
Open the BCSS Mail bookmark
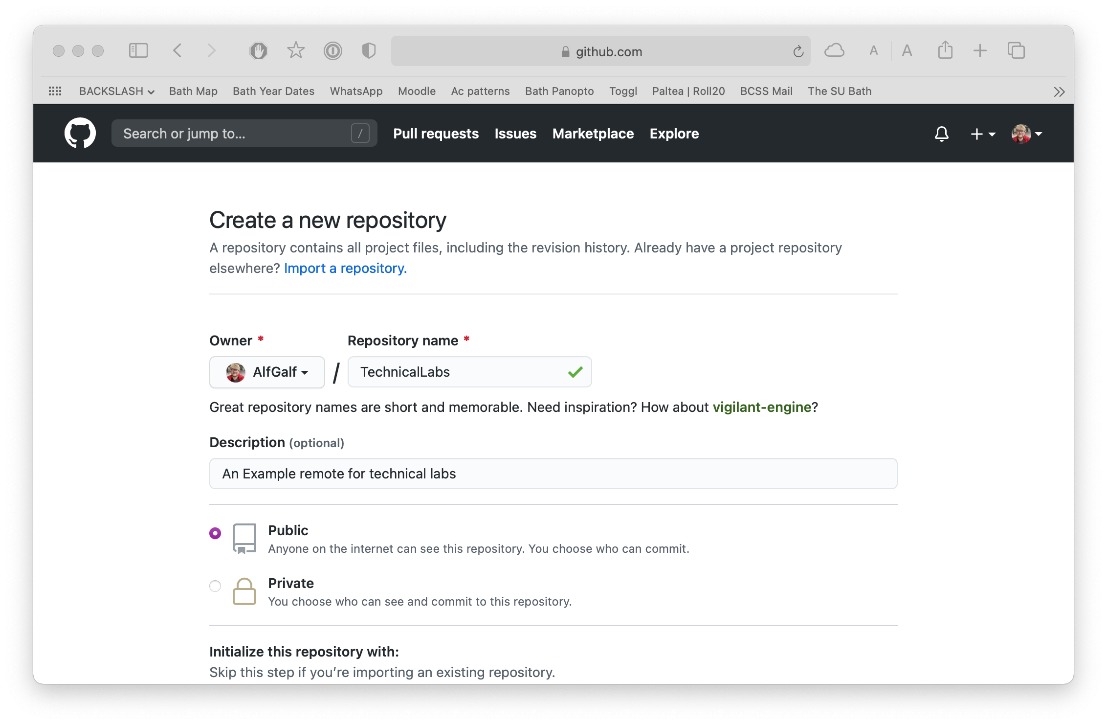click(x=766, y=91)
